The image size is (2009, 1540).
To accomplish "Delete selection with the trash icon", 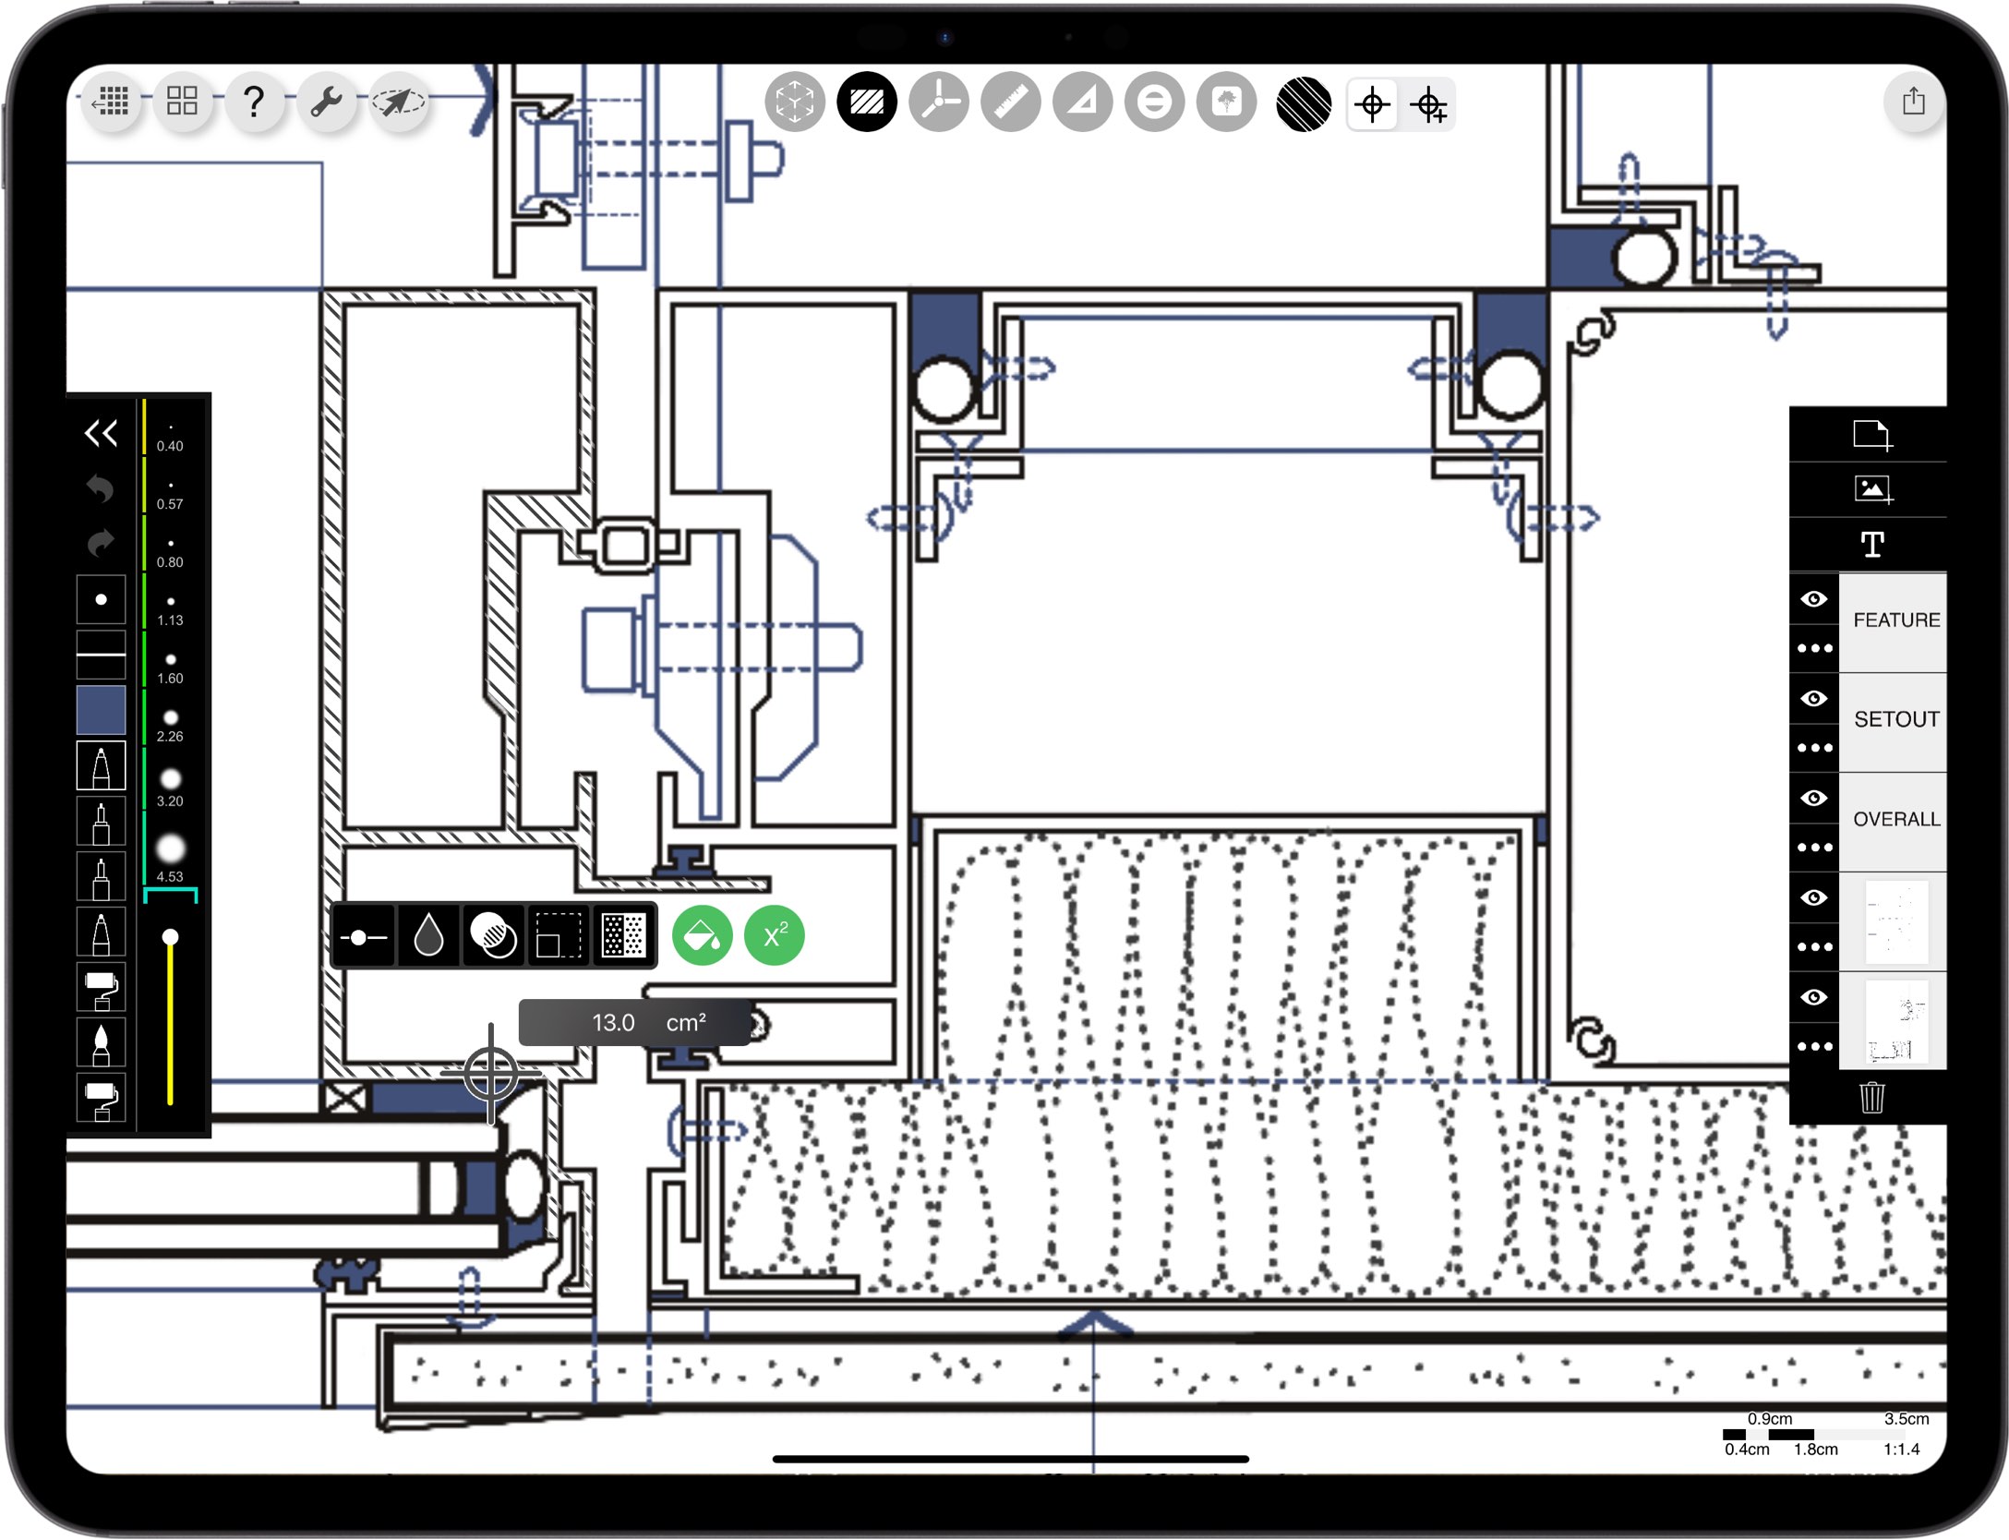I will pos(1872,1098).
